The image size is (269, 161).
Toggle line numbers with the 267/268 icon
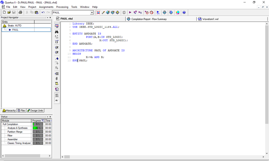(x=57, y=95)
